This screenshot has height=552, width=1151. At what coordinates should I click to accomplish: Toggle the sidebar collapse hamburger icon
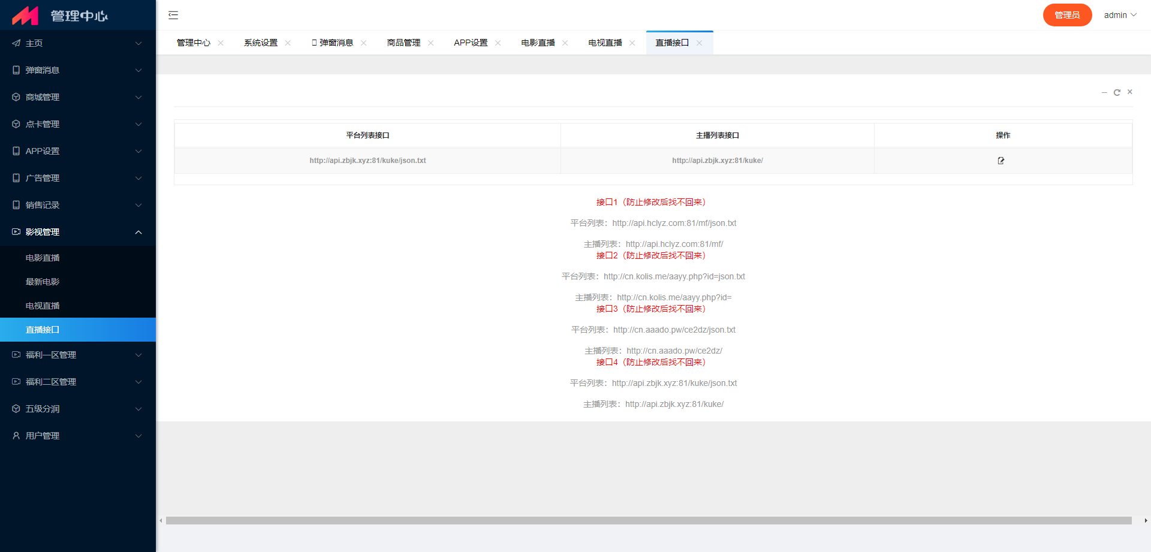click(x=173, y=15)
